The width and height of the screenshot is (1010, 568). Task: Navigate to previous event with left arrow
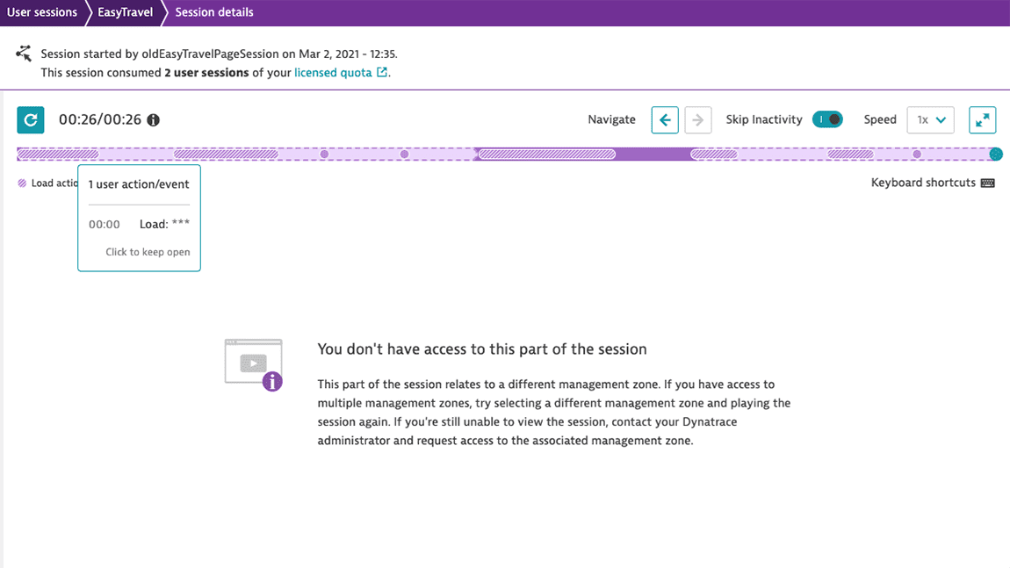click(x=665, y=120)
